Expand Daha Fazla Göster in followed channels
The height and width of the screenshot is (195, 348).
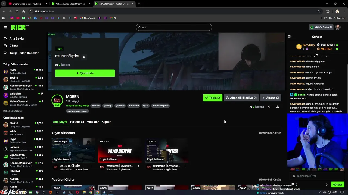tap(13, 111)
